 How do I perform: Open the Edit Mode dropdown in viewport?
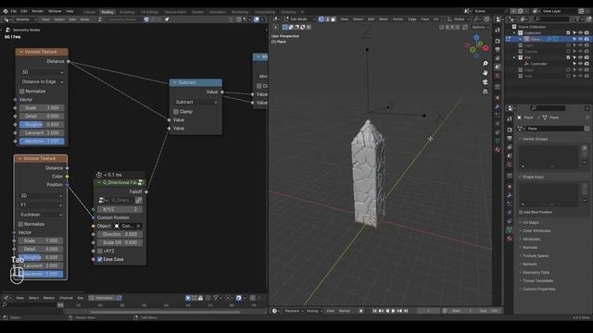299,19
